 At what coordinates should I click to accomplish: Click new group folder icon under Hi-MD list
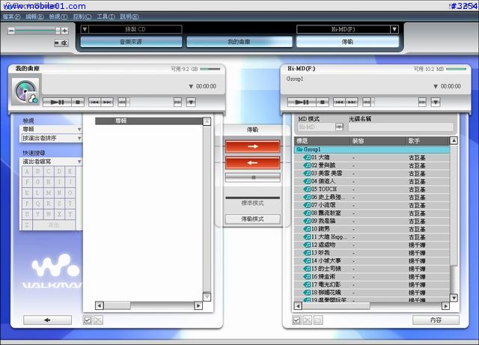click(318, 320)
